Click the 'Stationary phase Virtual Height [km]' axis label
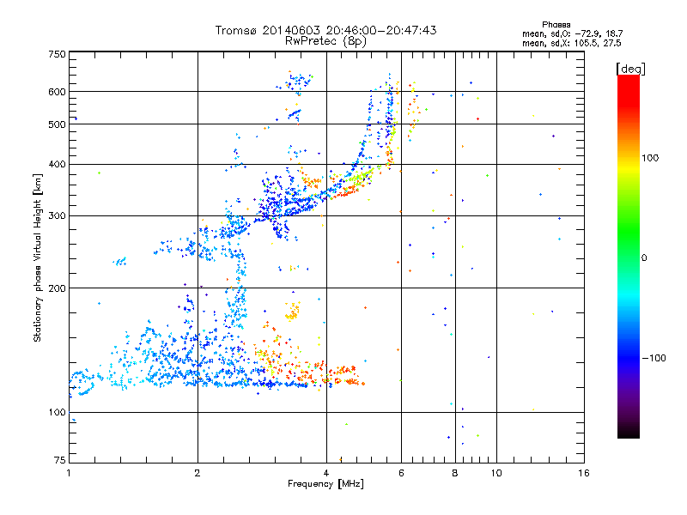 [38, 258]
